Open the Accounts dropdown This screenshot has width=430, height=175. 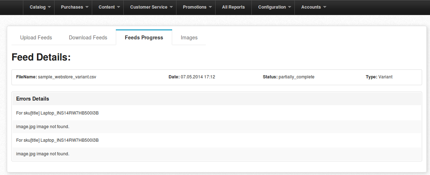pos(314,8)
